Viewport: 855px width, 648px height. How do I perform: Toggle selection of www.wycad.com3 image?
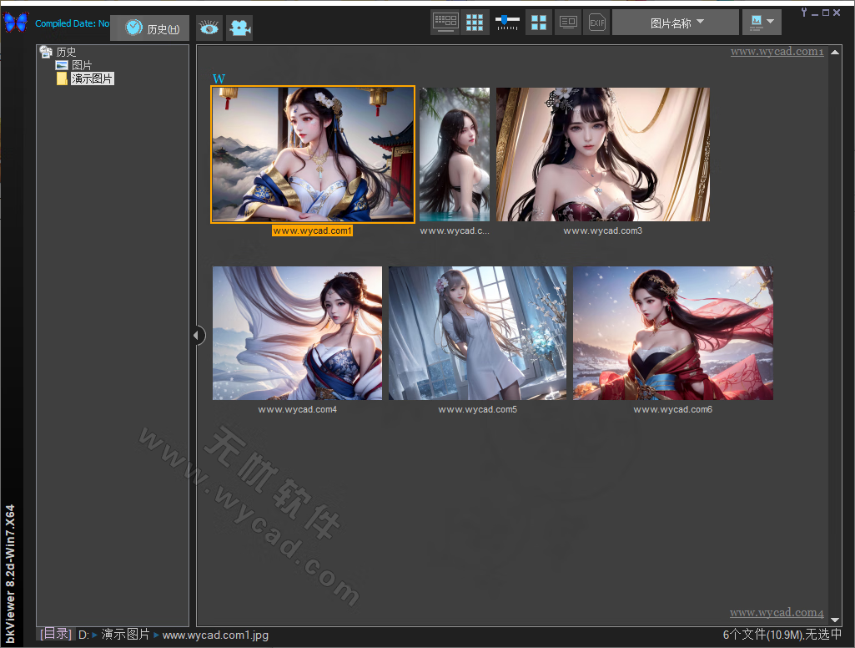[x=602, y=154]
